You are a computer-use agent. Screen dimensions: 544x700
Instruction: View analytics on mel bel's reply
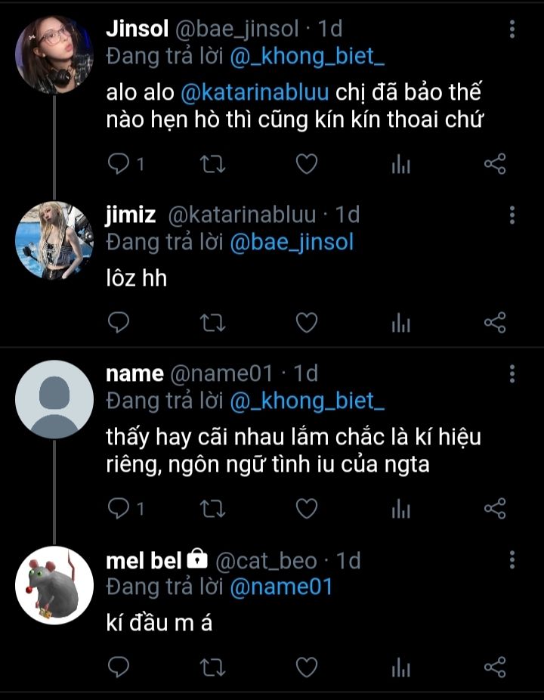coord(400,667)
